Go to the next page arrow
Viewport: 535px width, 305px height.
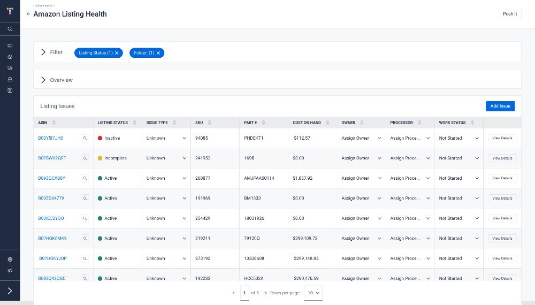click(x=265, y=293)
